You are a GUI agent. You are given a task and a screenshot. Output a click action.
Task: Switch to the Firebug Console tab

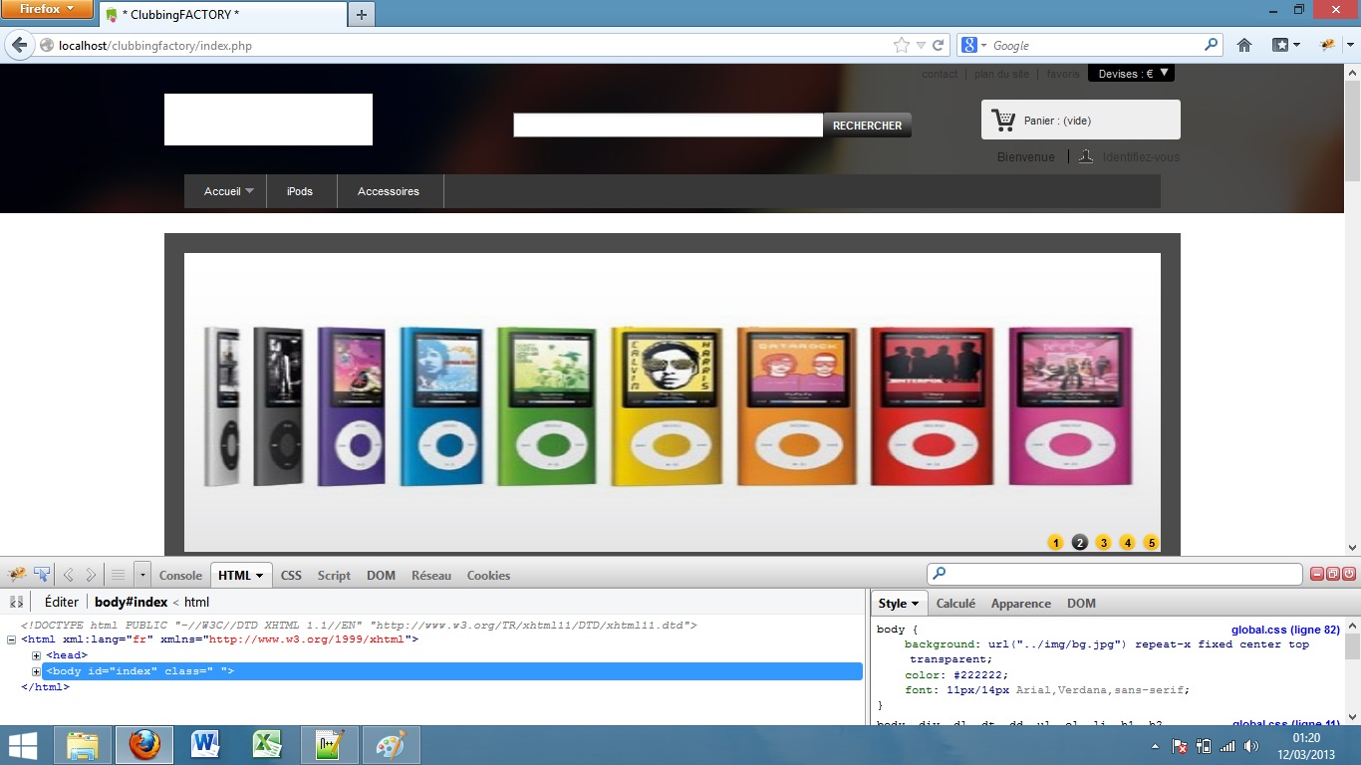[x=180, y=575]
